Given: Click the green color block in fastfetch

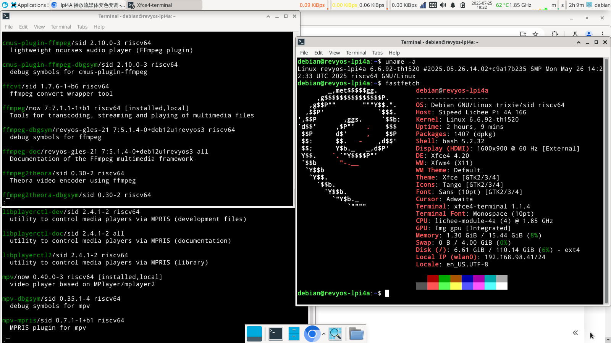Looking at the screenshot, I should (x=444, y=279).
